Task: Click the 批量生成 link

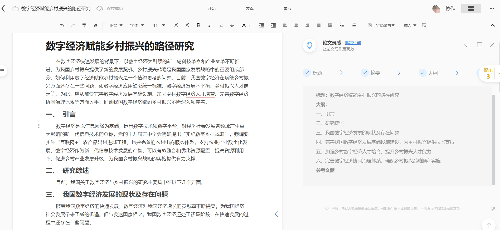Action: [x=353, y=43]
